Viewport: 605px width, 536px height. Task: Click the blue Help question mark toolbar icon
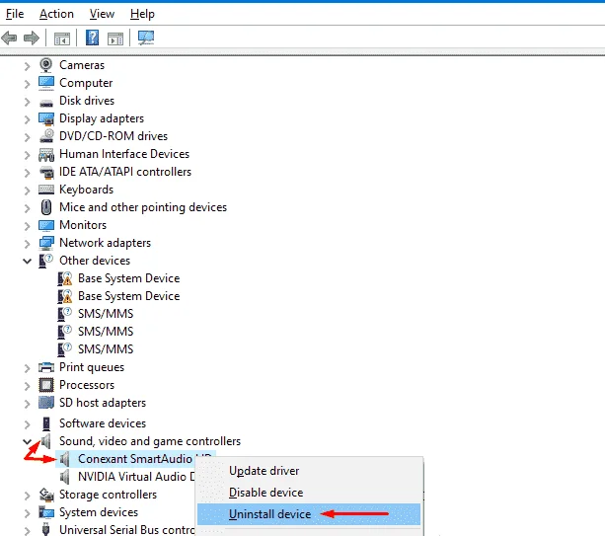(92, 38)
